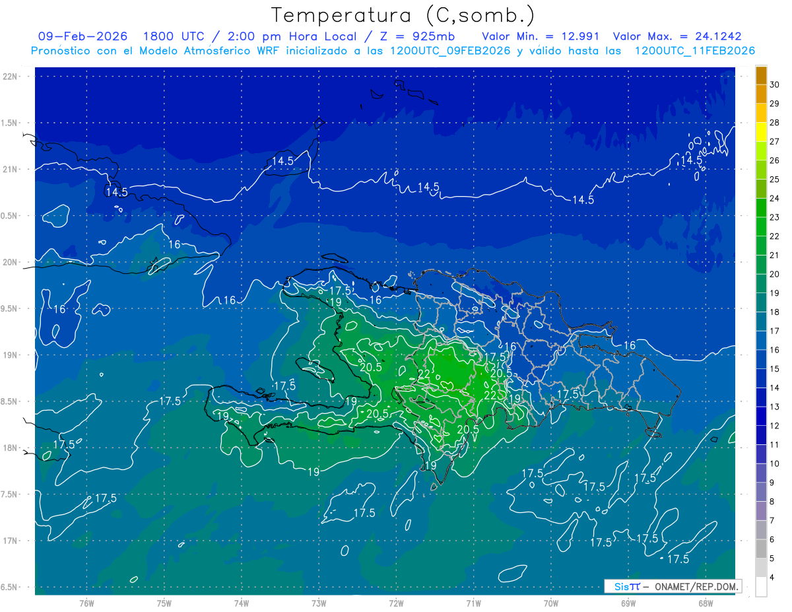The image size is (792, 612).
Task: Click the "70W" longitude axis label
Action: click(x=551, y=603)
